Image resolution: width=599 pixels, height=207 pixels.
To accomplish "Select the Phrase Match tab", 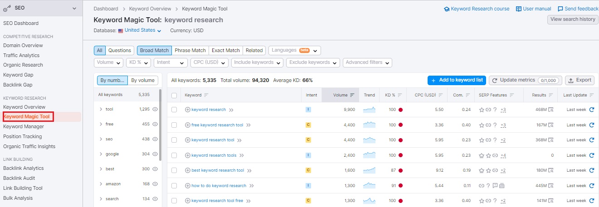I will [190, 50].
